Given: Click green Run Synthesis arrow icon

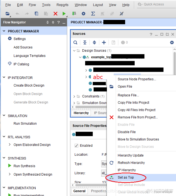Looking at the screenshot, I should click(x=10, y=166).
